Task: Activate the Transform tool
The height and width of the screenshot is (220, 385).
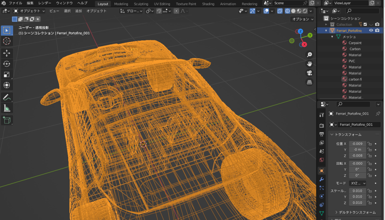Action: 7,85
